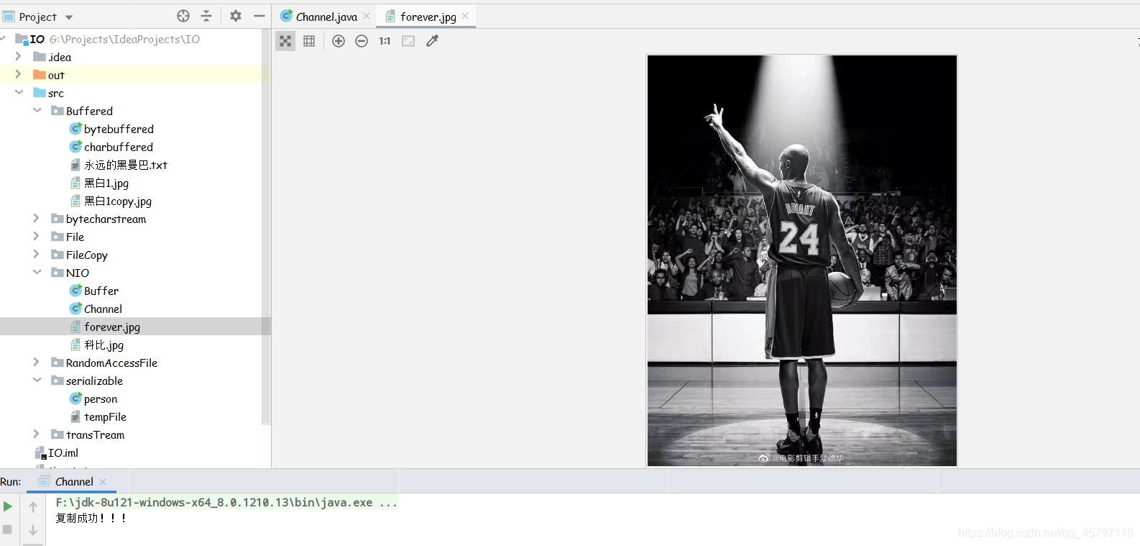Expand the out folder

click(x=18, y=74)
